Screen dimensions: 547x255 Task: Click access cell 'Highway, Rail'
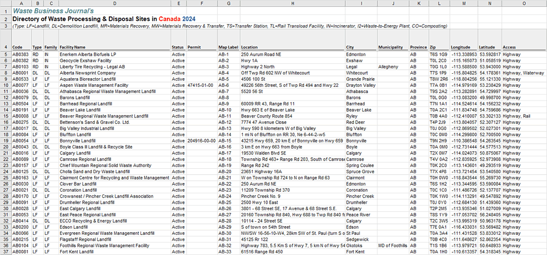(525, 116)
